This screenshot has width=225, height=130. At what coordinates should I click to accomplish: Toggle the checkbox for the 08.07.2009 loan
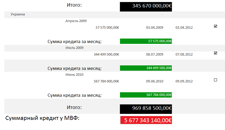coord(215,53)
